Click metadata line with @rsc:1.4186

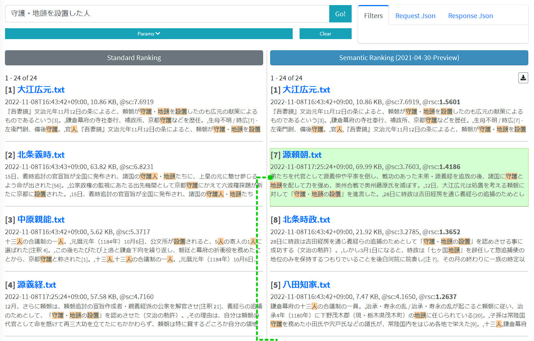(x=365, y=167)
